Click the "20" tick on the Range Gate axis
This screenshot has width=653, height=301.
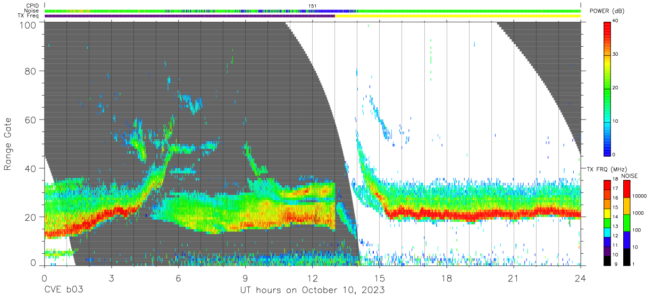tap(30, 217)
